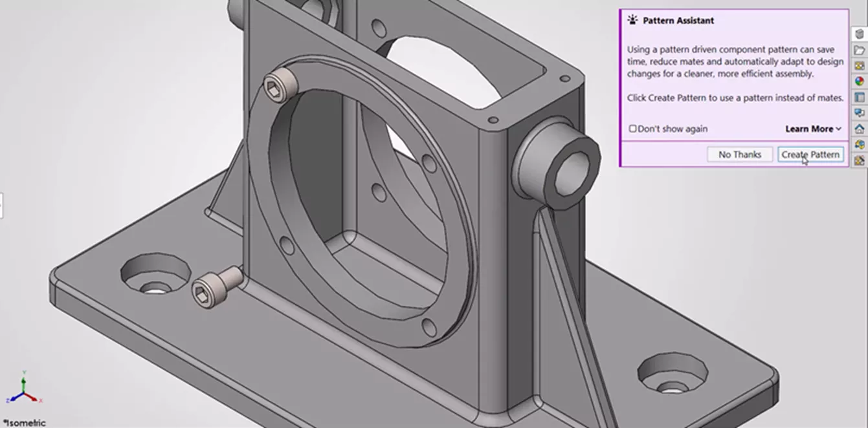Viewport: 868px width, 428px height.
Task: Open the SOLIDWORKS Forum panel
Action: pos(859,112)
